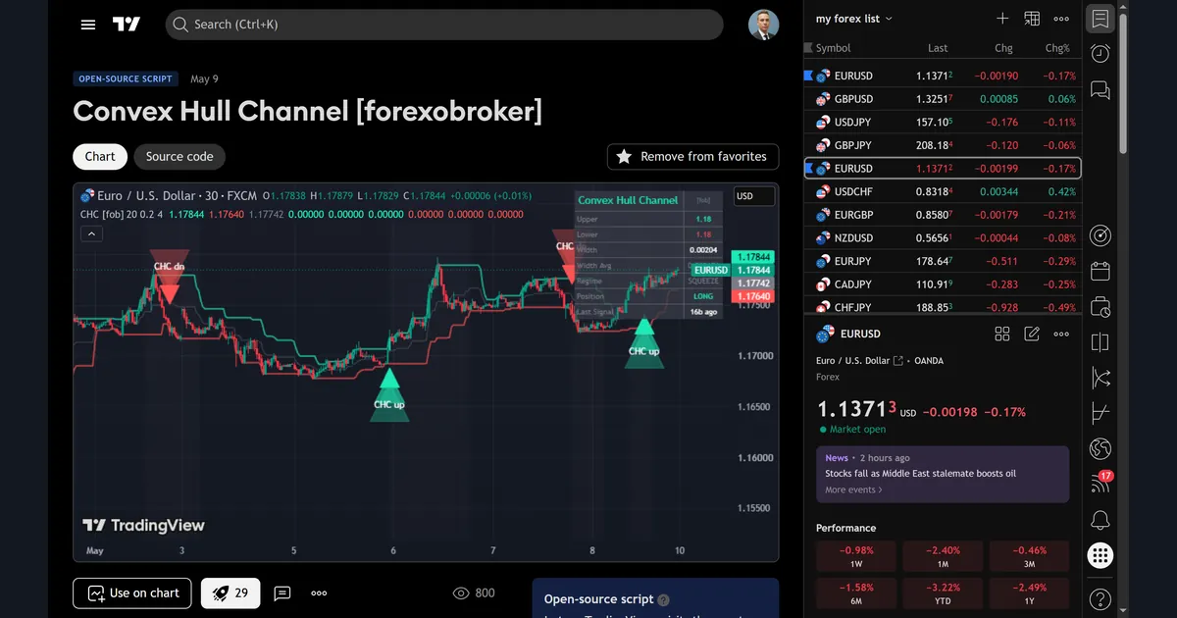Select 1W performance tile
1177x618 pixels.
pos(856,557)
